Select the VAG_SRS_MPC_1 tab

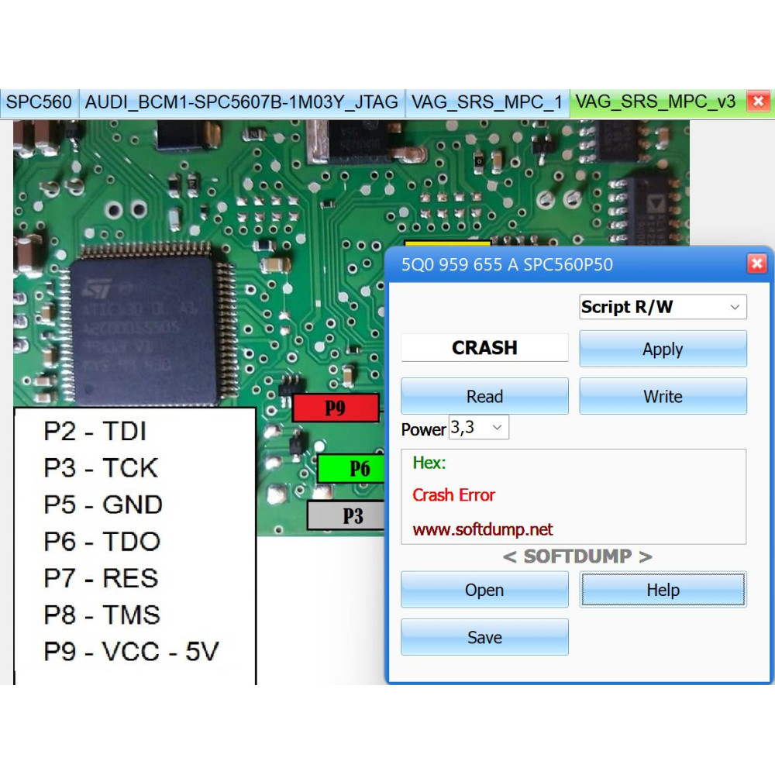click(x=487, y=102)
